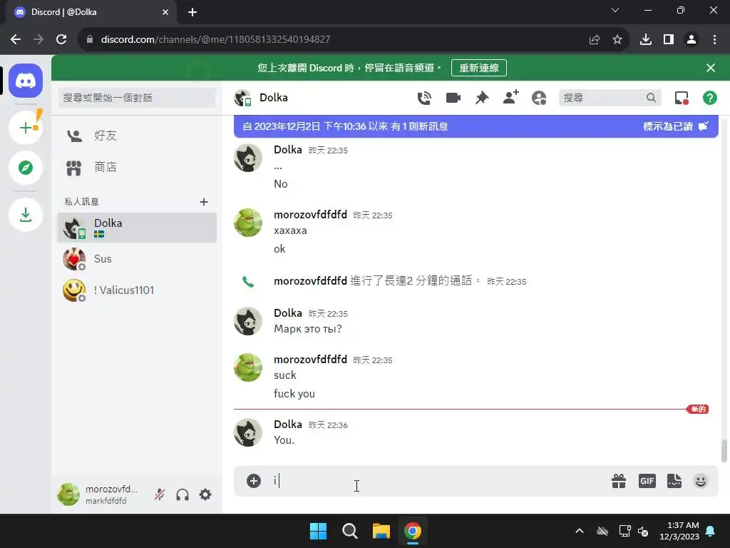Select the Discord | @Dolka browser tab

91,12
